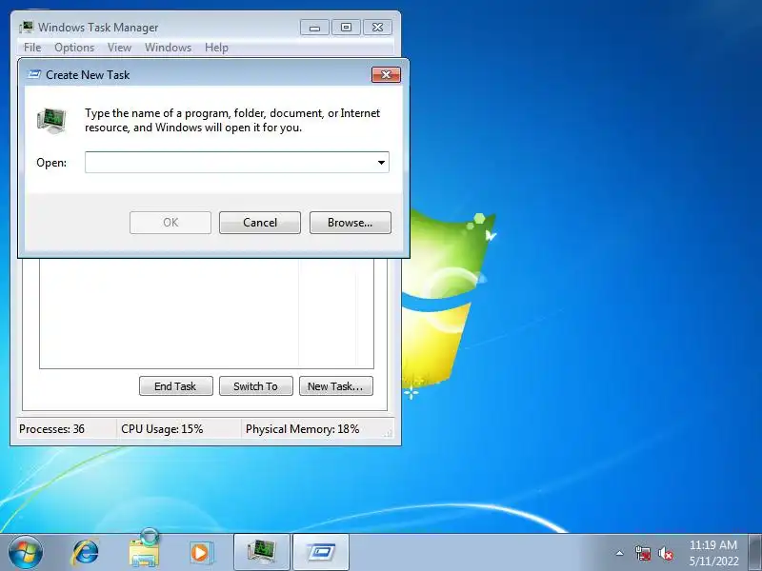Click the Show desktop strip
The image size is (762, 571).
pyautogui.click(x=755, y=552)
